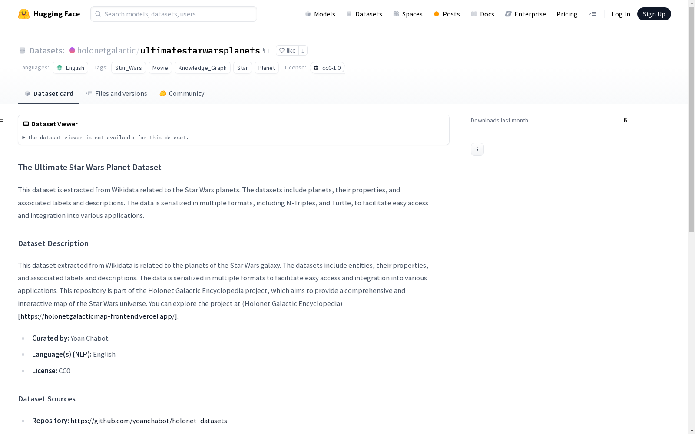Click the scrollbar down arrow
This screenshot has height=434, width=695.
click(x=692, y=431)
